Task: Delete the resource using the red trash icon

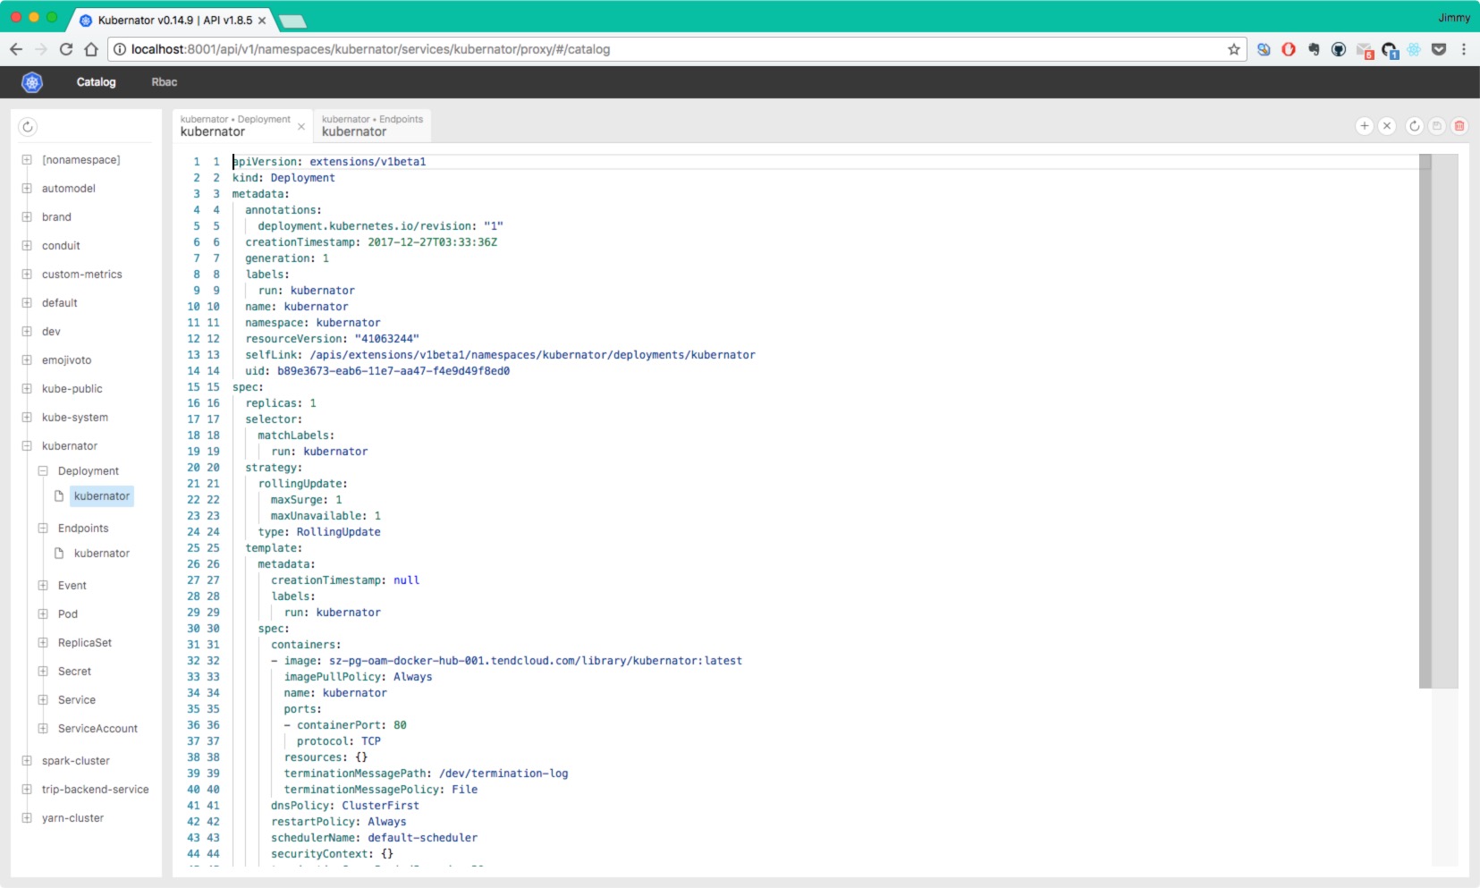Action: click(x=1460, y=126)
